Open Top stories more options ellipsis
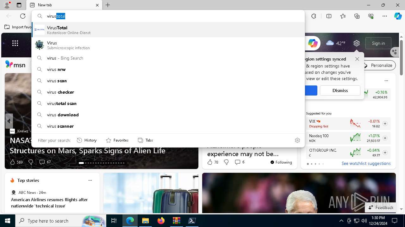Image resolution: width=405 pixels, height=227 pixels. pyautogui.click(x=90, y=180)
